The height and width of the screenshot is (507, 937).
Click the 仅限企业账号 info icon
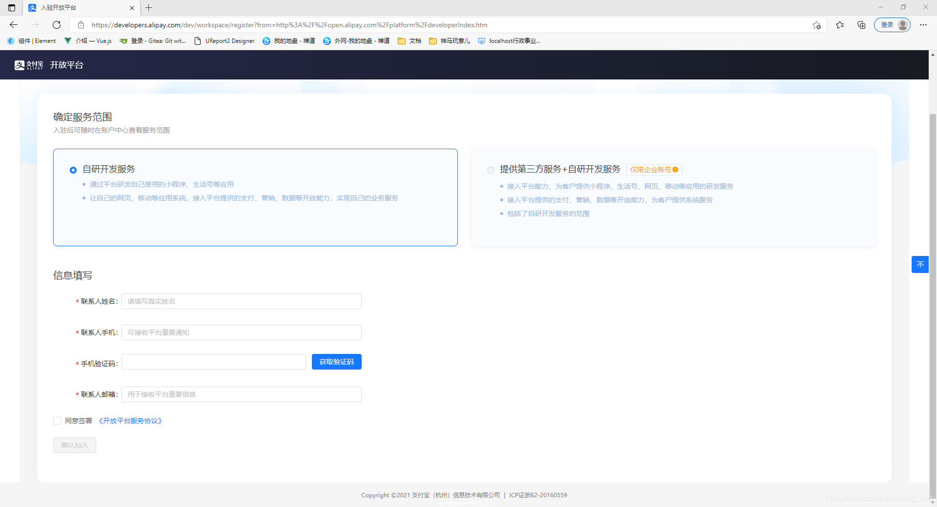click(x=675, y=170)
